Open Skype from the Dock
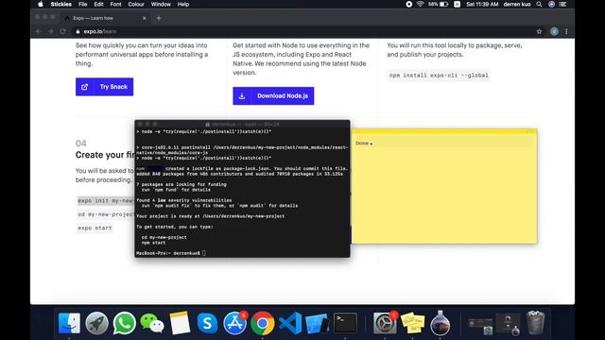 point(207,323)
